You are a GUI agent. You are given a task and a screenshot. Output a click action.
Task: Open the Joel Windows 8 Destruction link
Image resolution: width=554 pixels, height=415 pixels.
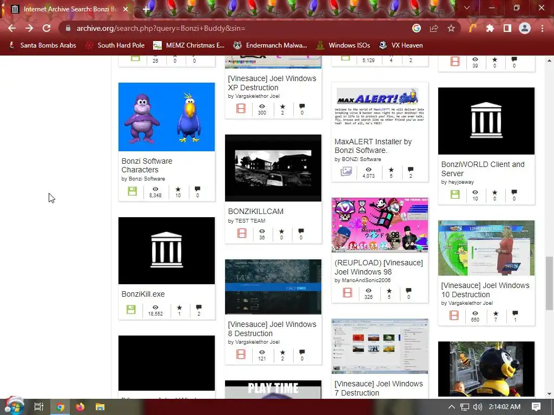[272, 329]
